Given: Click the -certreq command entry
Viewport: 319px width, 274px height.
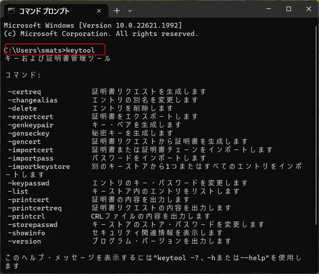Looking at the screenshot, I should 25,91.
